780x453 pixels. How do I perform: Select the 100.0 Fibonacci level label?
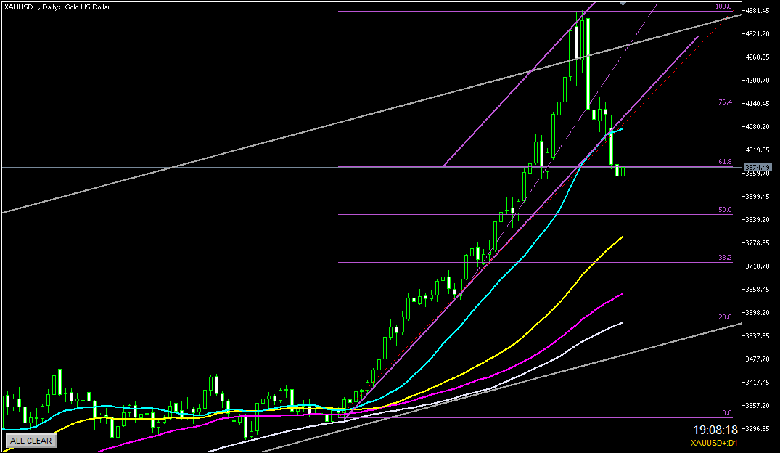pos(723,7)
